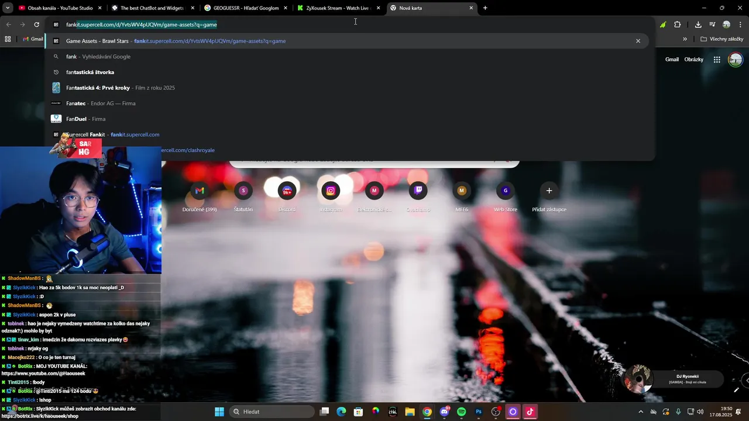Show hidden system tray icons chevron
Image resolution: width=749 pixels, height=421 pixels.
[x=641, y=412]
